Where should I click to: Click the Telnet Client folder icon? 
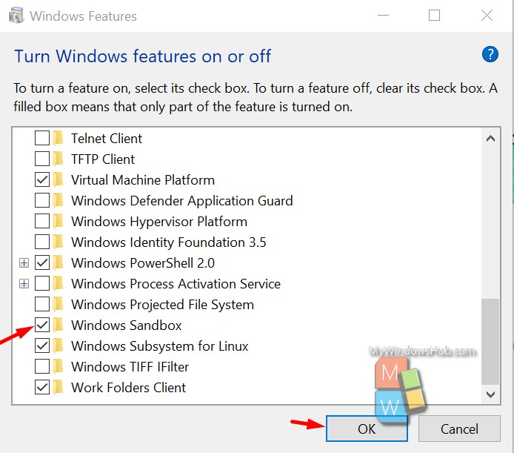click(58, 138)
